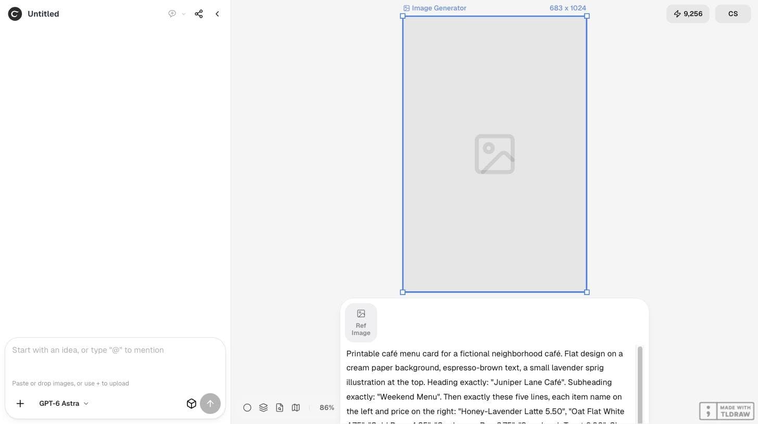Click the cube icon in chat box
This screenshot has width=758, height=424.
tap(191, 404)
